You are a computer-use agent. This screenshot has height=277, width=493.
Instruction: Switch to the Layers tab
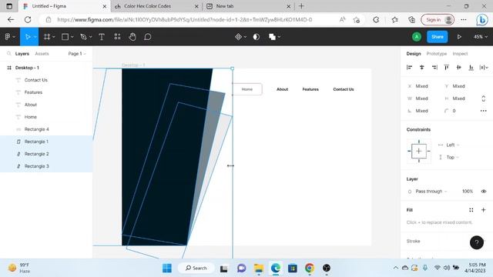point(22,54)
